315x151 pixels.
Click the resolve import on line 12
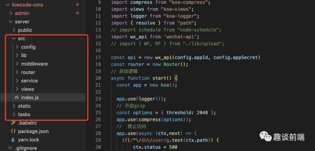point(146,23)
